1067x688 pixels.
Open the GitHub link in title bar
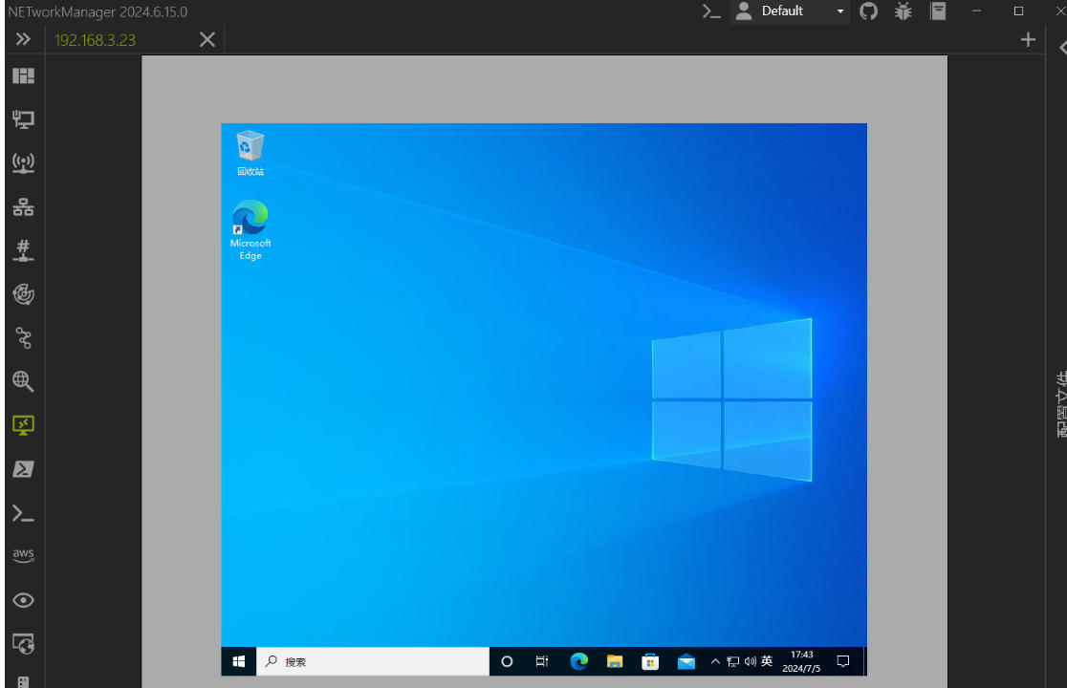(x=868, y=11)
